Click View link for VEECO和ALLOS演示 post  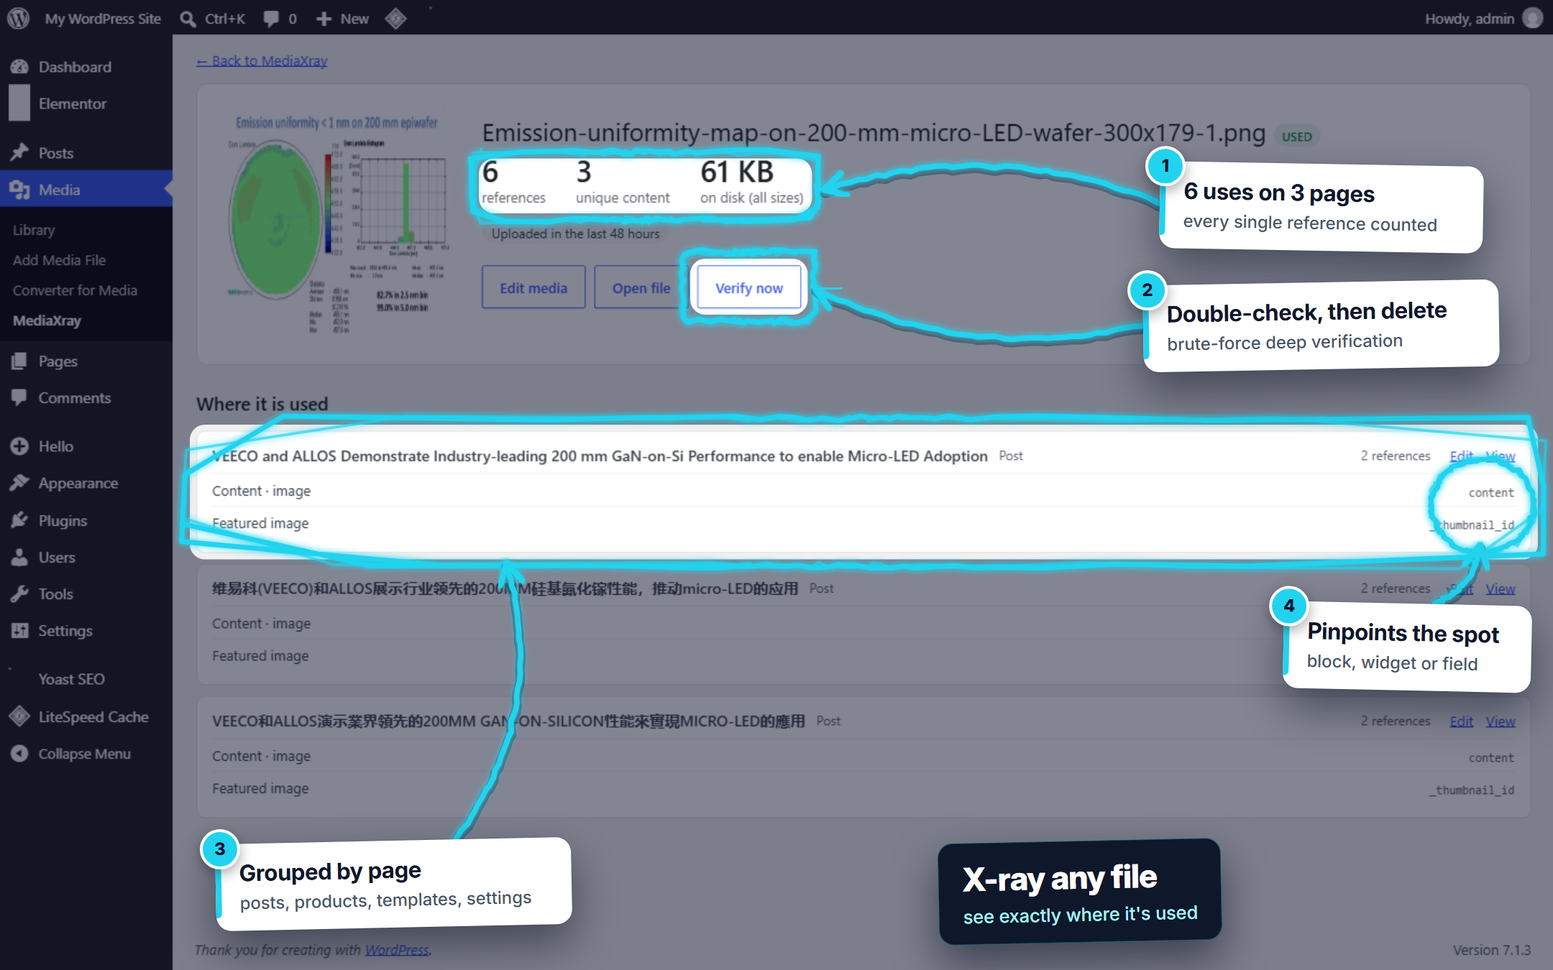coord(1501,721)
